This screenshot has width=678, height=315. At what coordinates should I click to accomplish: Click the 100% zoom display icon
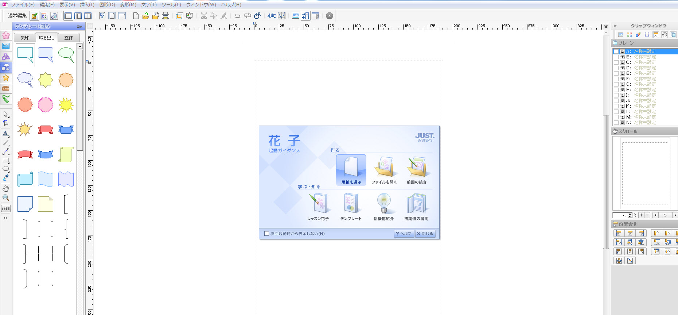pos(102,16)
